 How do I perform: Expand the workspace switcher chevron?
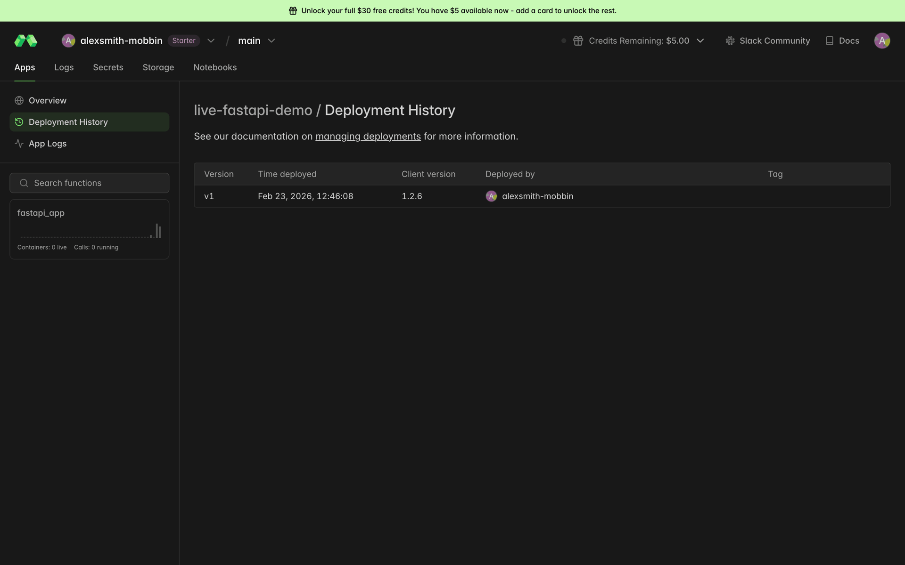pos(211,41)
